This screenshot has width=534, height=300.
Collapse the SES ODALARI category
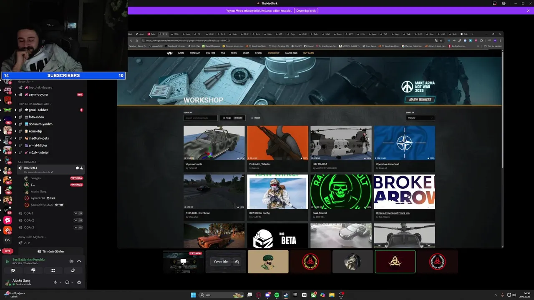(x=28, y=162)
